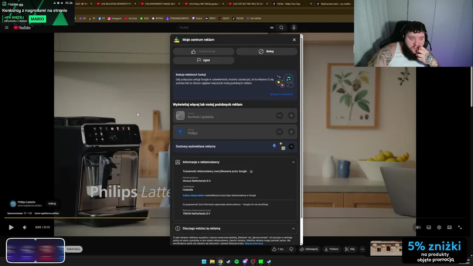The width and height of the screenshot is (473, 266).
Task: Open Instagram bookmark
Action: click(x=115, y=18)
